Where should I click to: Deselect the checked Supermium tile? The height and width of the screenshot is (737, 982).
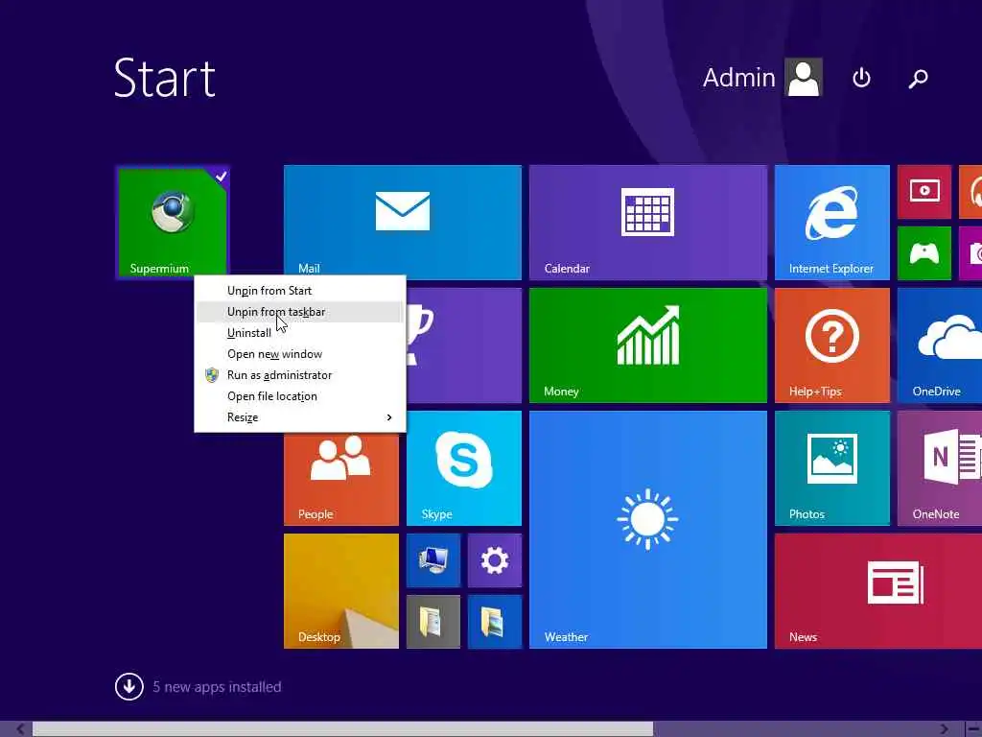pyautogui.click(x=173, y=222)
